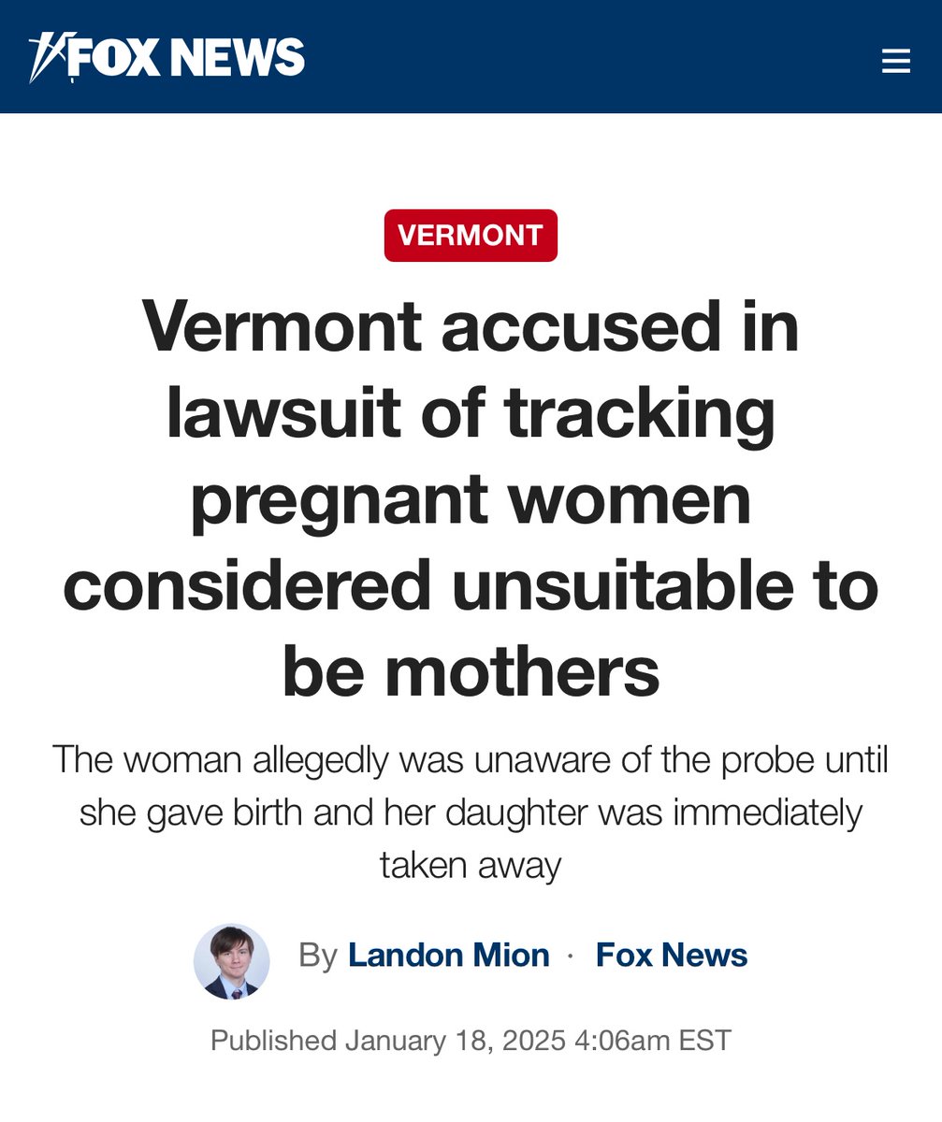Follow the Fox News byline link
This screenshot has width=942, height=1122.
tap(671, 956)
